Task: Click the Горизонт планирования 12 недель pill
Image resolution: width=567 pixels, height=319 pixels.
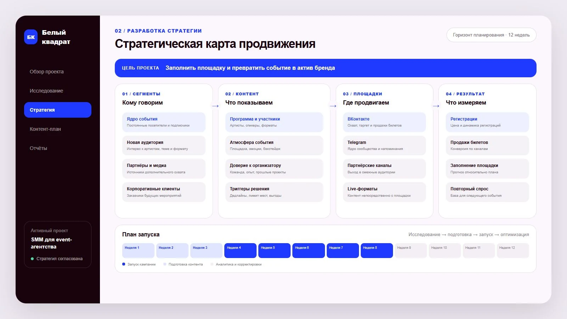Action: 491,35
